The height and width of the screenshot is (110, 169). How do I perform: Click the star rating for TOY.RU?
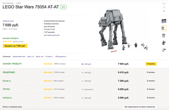pos(48,89)
